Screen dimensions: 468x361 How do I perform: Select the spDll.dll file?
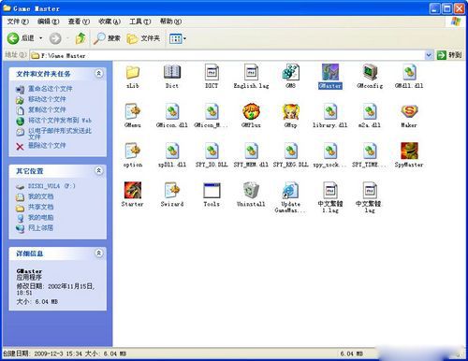172,151
